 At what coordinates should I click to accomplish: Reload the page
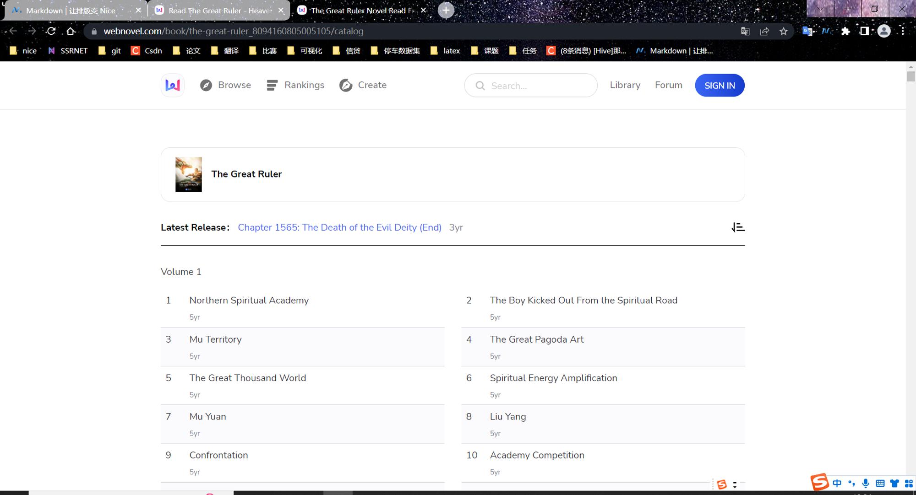pyautogui.click(x=51, y=31)
